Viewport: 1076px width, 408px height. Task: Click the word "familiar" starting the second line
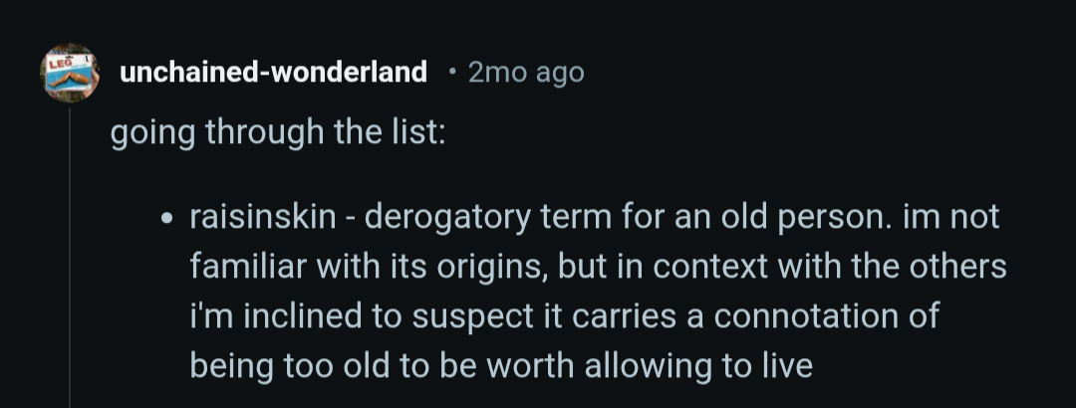pyautogui.click(x=251, y=268)
